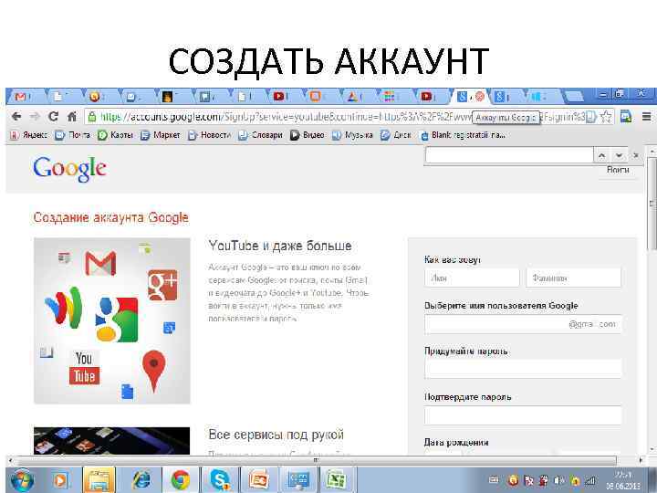The image size is (657, 493).
Task: Click the find-in-page search box
Action: click(509, 155)
